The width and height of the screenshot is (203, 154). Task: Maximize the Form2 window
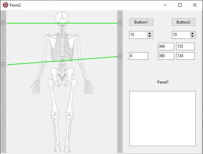(180, 5)
